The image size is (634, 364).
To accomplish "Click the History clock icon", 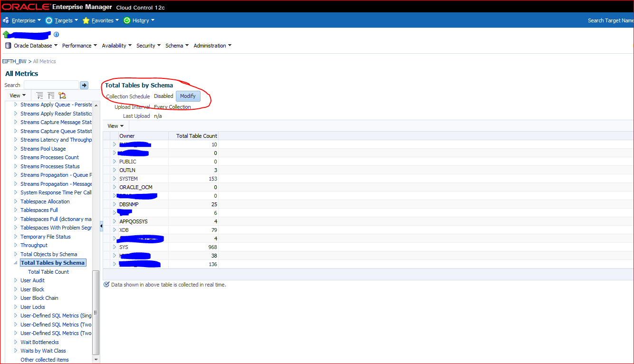I will [x=127, y=20].
